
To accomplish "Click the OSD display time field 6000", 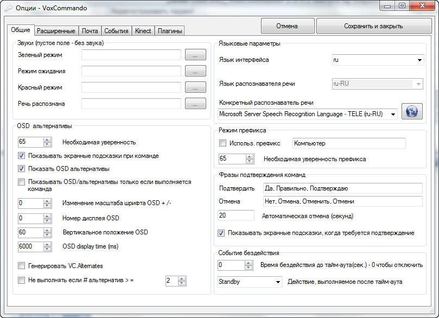I will pos(31,246).
